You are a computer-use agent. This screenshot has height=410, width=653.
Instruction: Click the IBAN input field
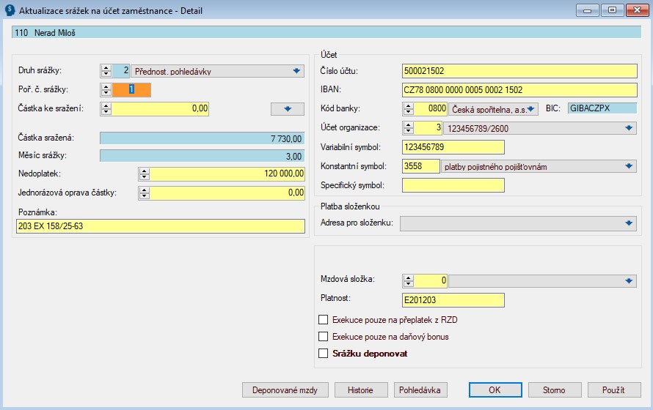[519, 90]
